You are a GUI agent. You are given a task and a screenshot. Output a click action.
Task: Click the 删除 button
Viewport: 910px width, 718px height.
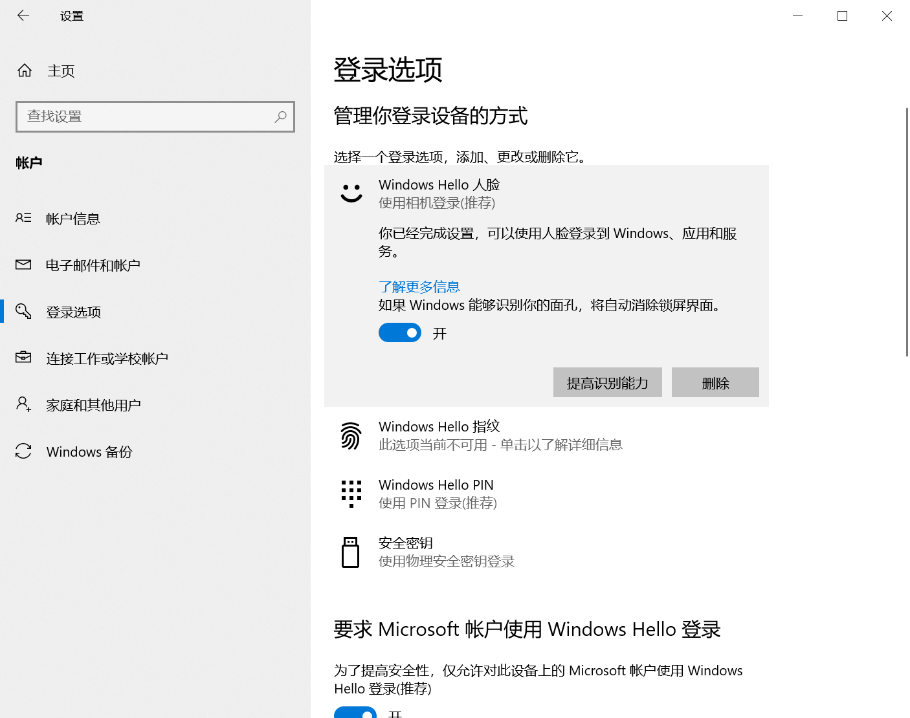(715, 382)
